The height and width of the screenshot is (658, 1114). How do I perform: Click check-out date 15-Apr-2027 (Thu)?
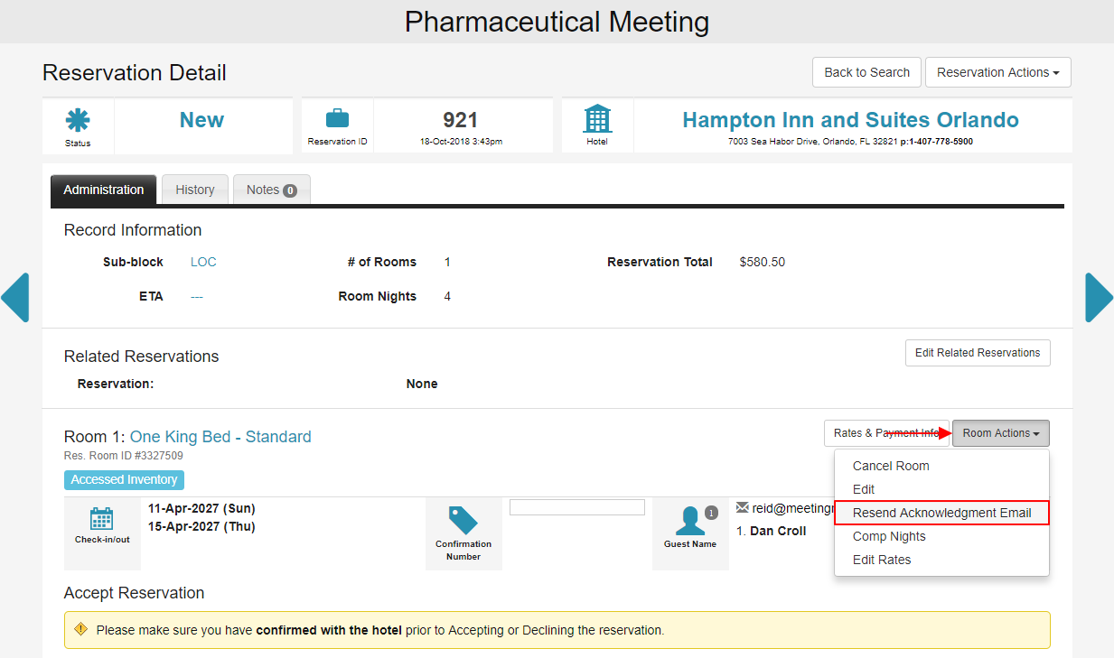click(201, 526)
